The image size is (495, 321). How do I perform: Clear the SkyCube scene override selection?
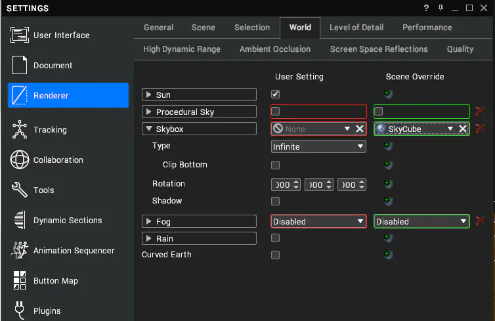462,129
